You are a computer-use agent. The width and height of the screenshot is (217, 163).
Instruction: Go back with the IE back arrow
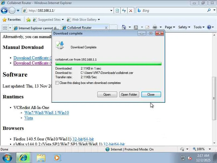[4, 10]
